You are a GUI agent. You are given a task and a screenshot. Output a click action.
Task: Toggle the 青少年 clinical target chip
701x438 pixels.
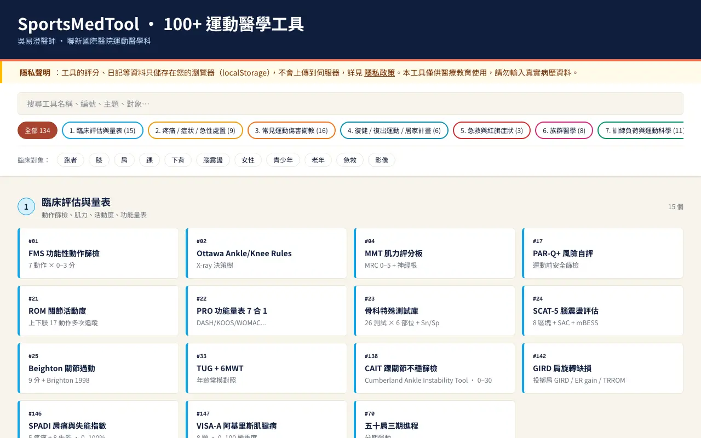tap(283, 160)
